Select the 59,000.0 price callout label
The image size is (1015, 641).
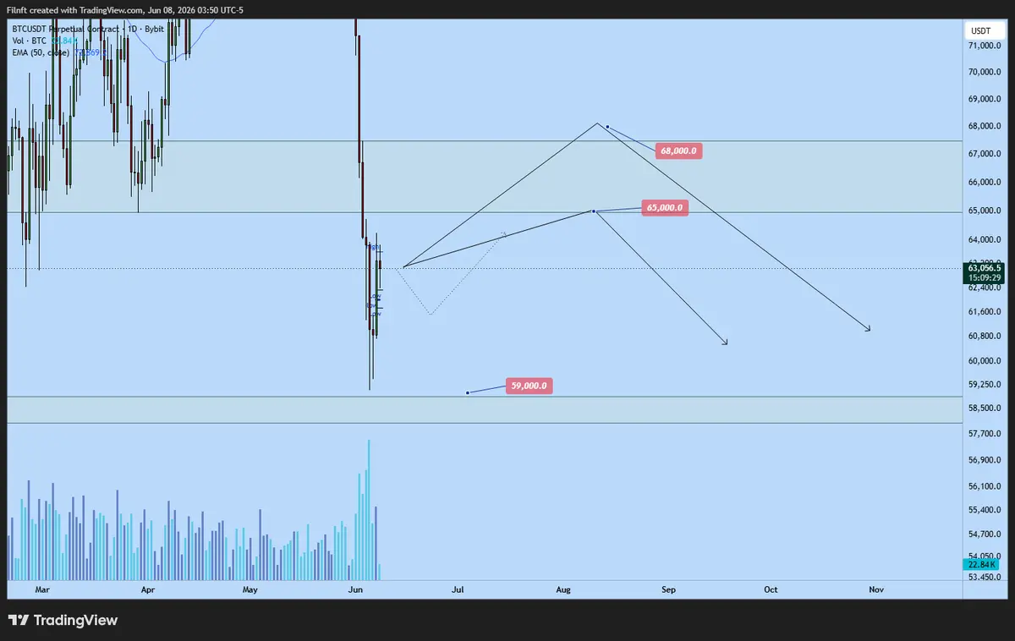(529, 386)
